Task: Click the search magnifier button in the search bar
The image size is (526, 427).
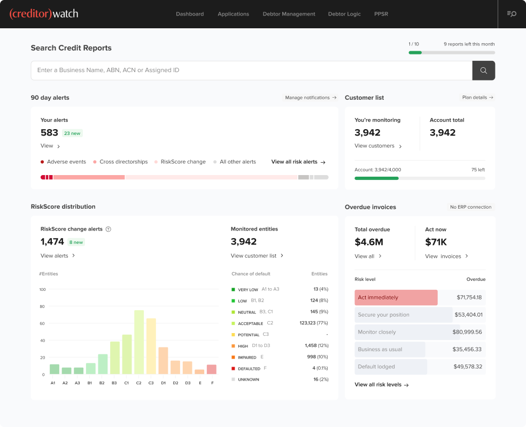Action: 483,70
